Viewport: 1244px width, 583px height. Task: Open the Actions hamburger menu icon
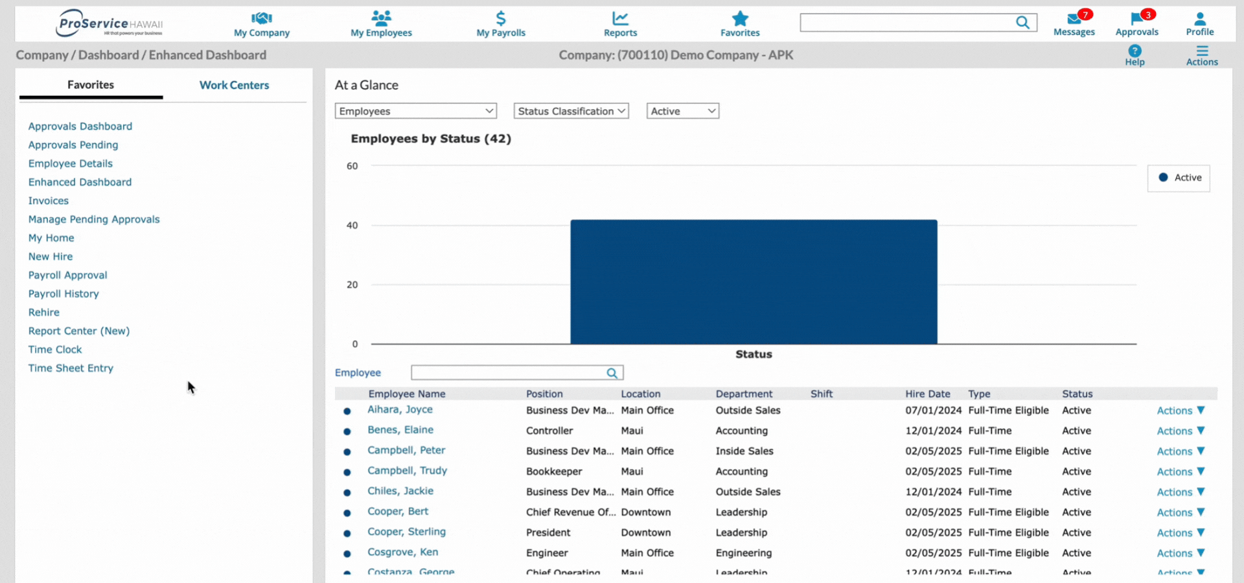tap(1202, 51)
